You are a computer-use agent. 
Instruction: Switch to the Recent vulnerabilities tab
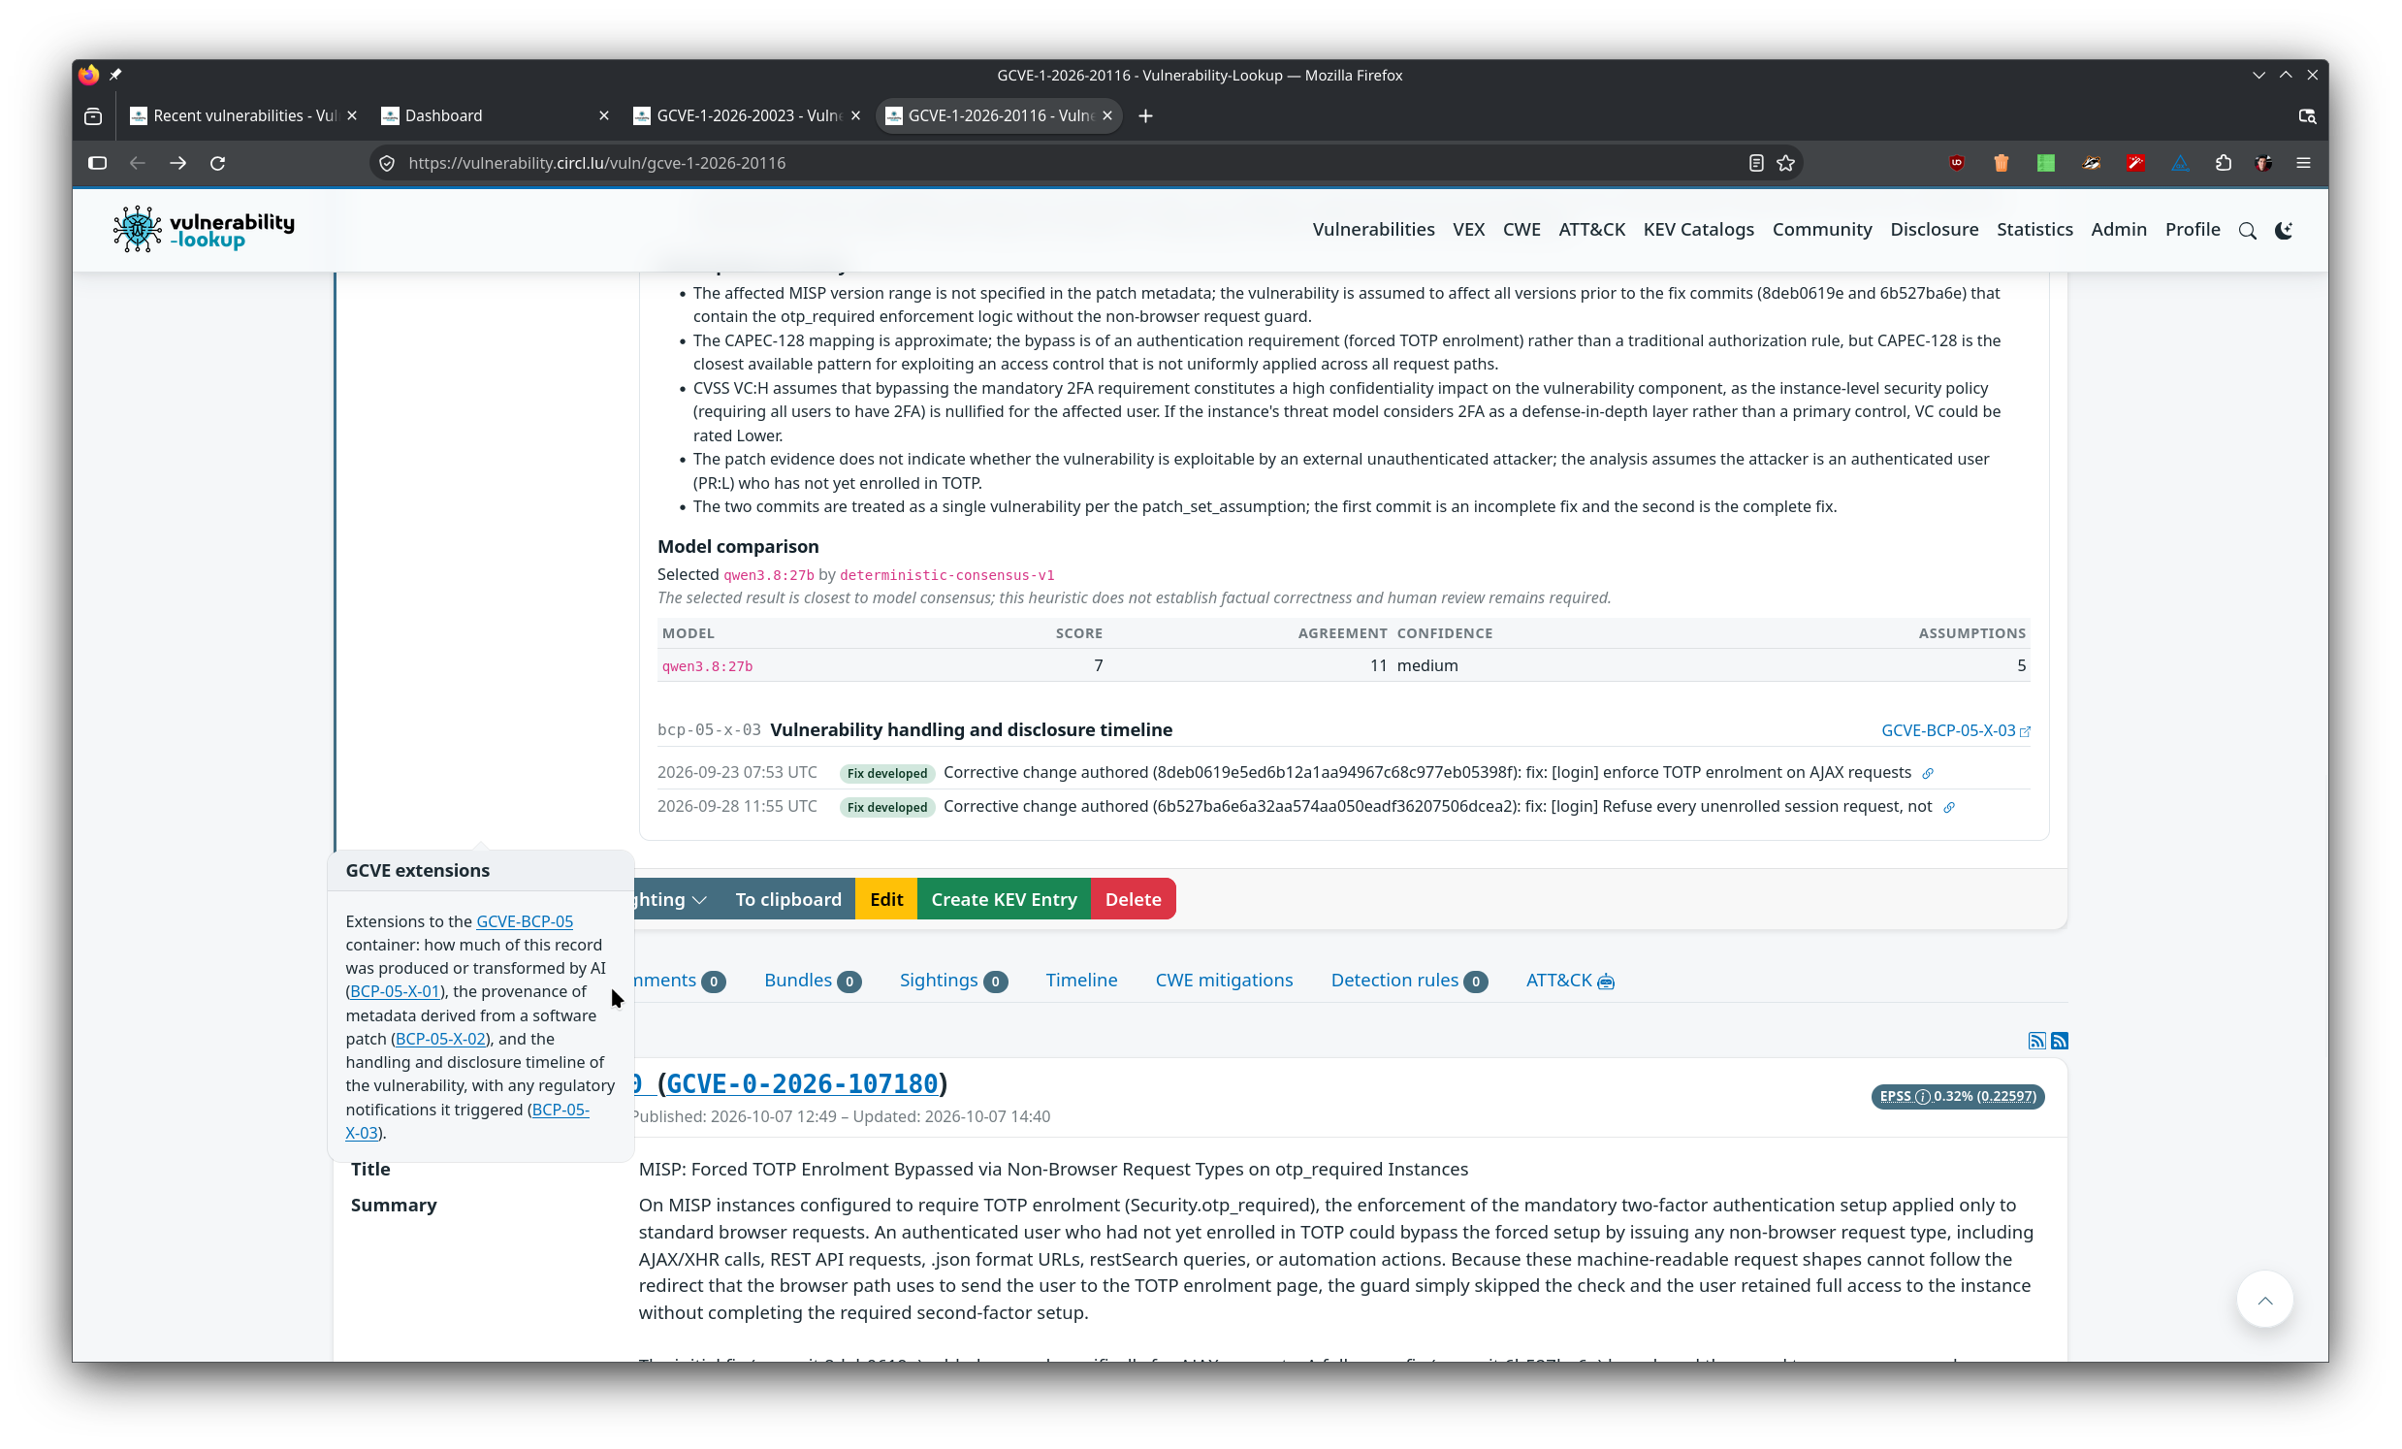[x=243, y=116]
